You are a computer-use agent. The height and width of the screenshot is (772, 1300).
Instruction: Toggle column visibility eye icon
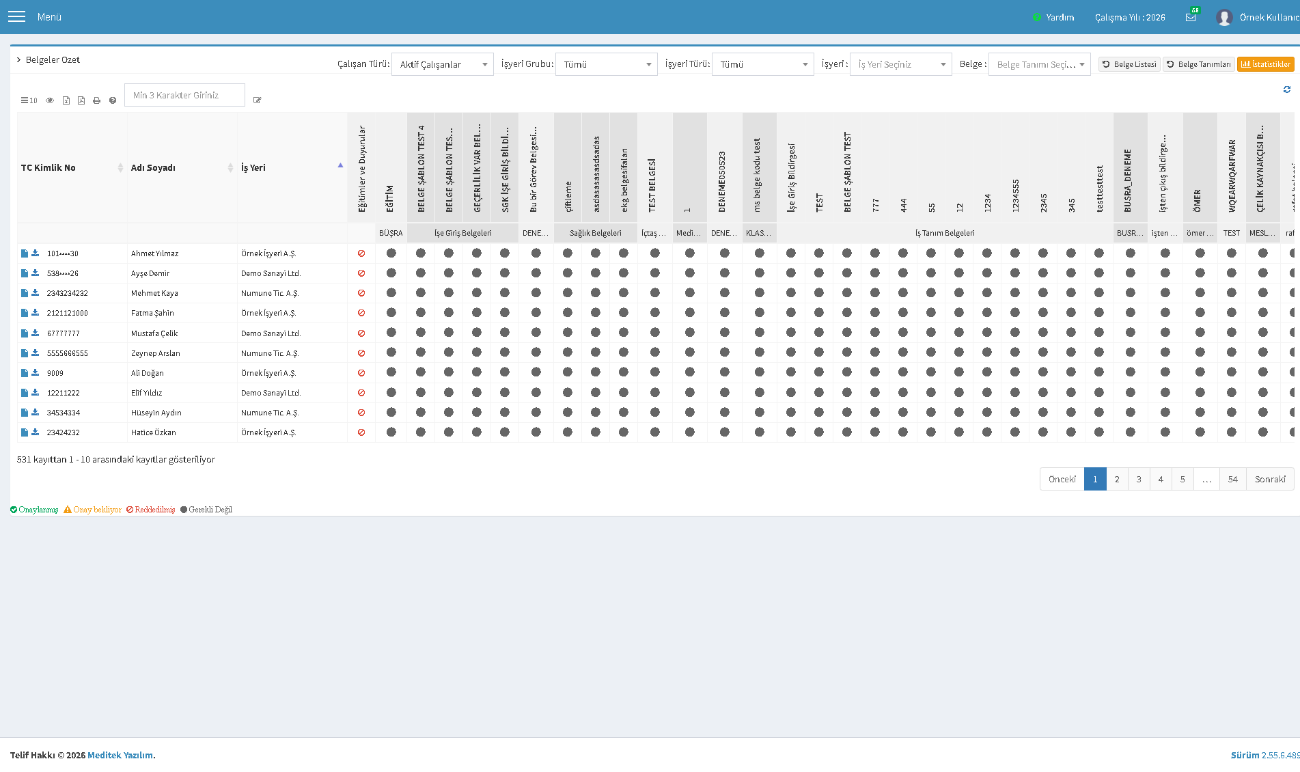50,100
